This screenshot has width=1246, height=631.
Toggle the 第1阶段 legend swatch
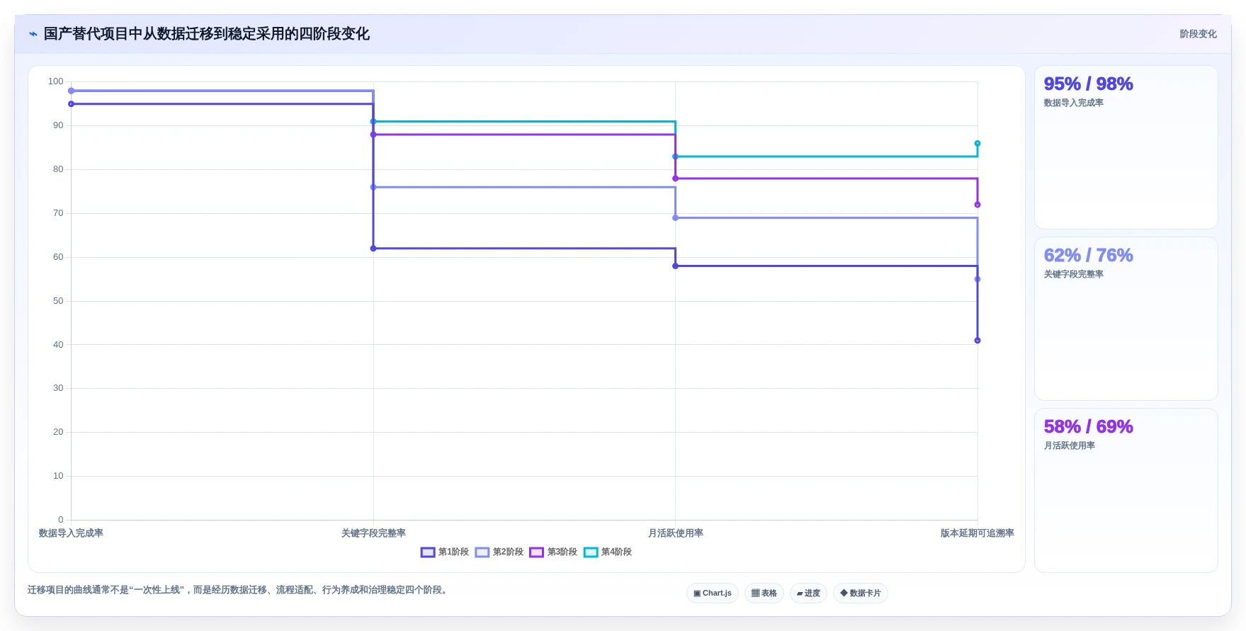pyautogui.click(x=428, y=552)
